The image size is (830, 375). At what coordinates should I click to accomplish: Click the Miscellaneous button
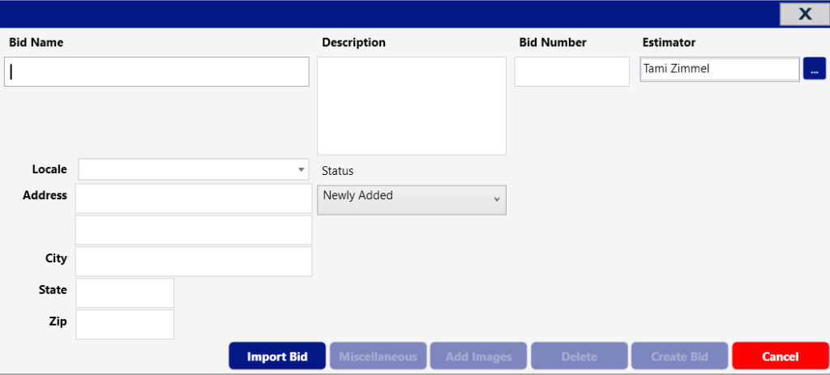click(378, 356)
